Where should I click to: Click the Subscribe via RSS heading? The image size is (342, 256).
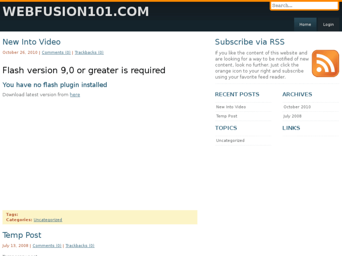tap(250, 42)
